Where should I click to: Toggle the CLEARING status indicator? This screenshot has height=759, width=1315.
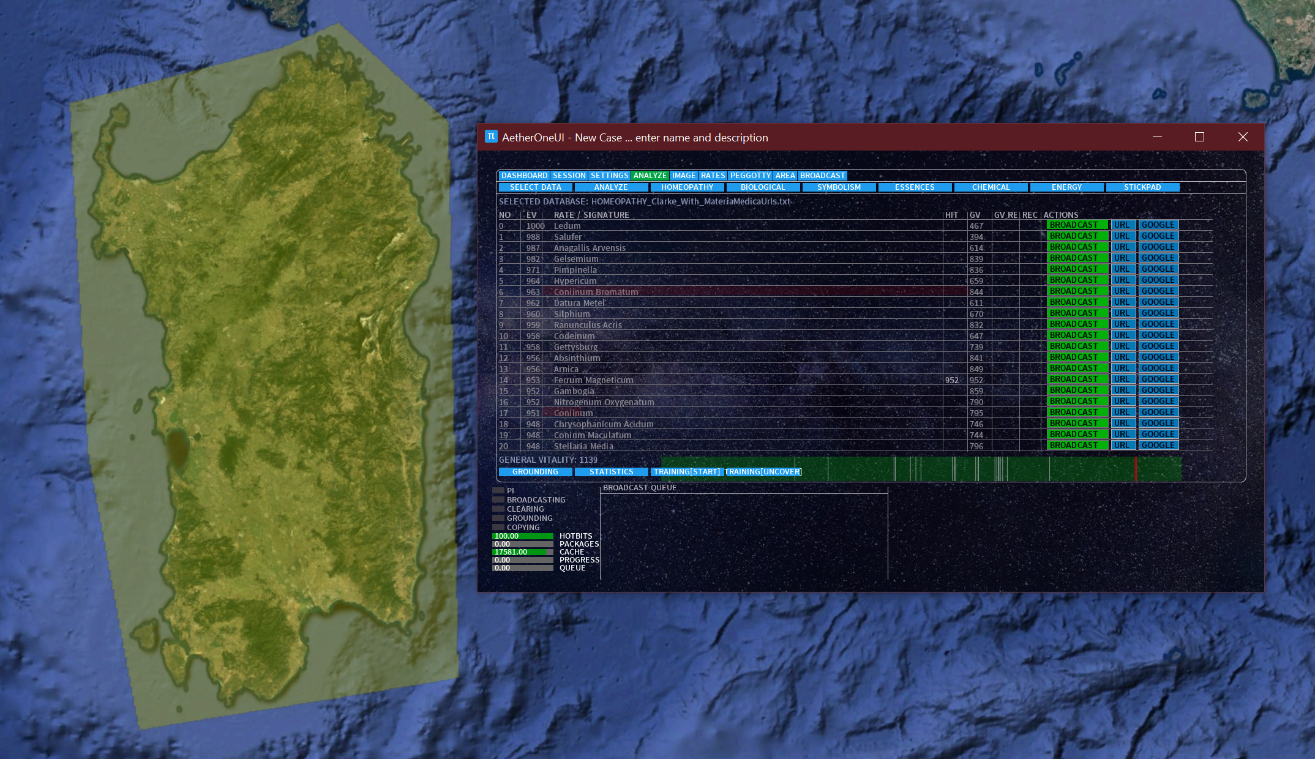click(x=498, y=509)
